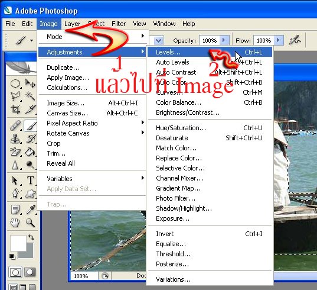The width and height of the screenshot is (317, 290).
Task: Select the Move tool
Action: pyautogui.click(x=30, y=83)
